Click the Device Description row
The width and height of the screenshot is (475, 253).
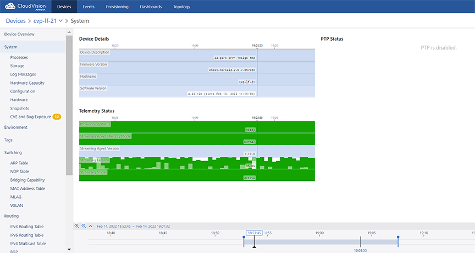(197, 55)
